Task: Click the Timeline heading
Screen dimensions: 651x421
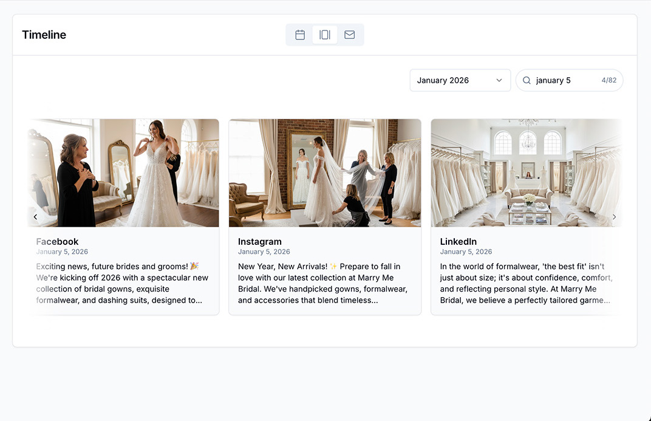Action: pyautogui.click(x=44, y=35)
